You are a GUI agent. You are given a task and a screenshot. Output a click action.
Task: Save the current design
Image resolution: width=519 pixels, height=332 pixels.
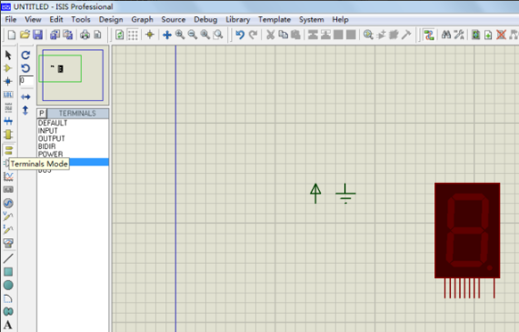point(37,35)
